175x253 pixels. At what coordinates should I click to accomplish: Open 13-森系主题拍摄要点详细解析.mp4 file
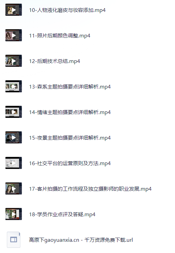70,86
